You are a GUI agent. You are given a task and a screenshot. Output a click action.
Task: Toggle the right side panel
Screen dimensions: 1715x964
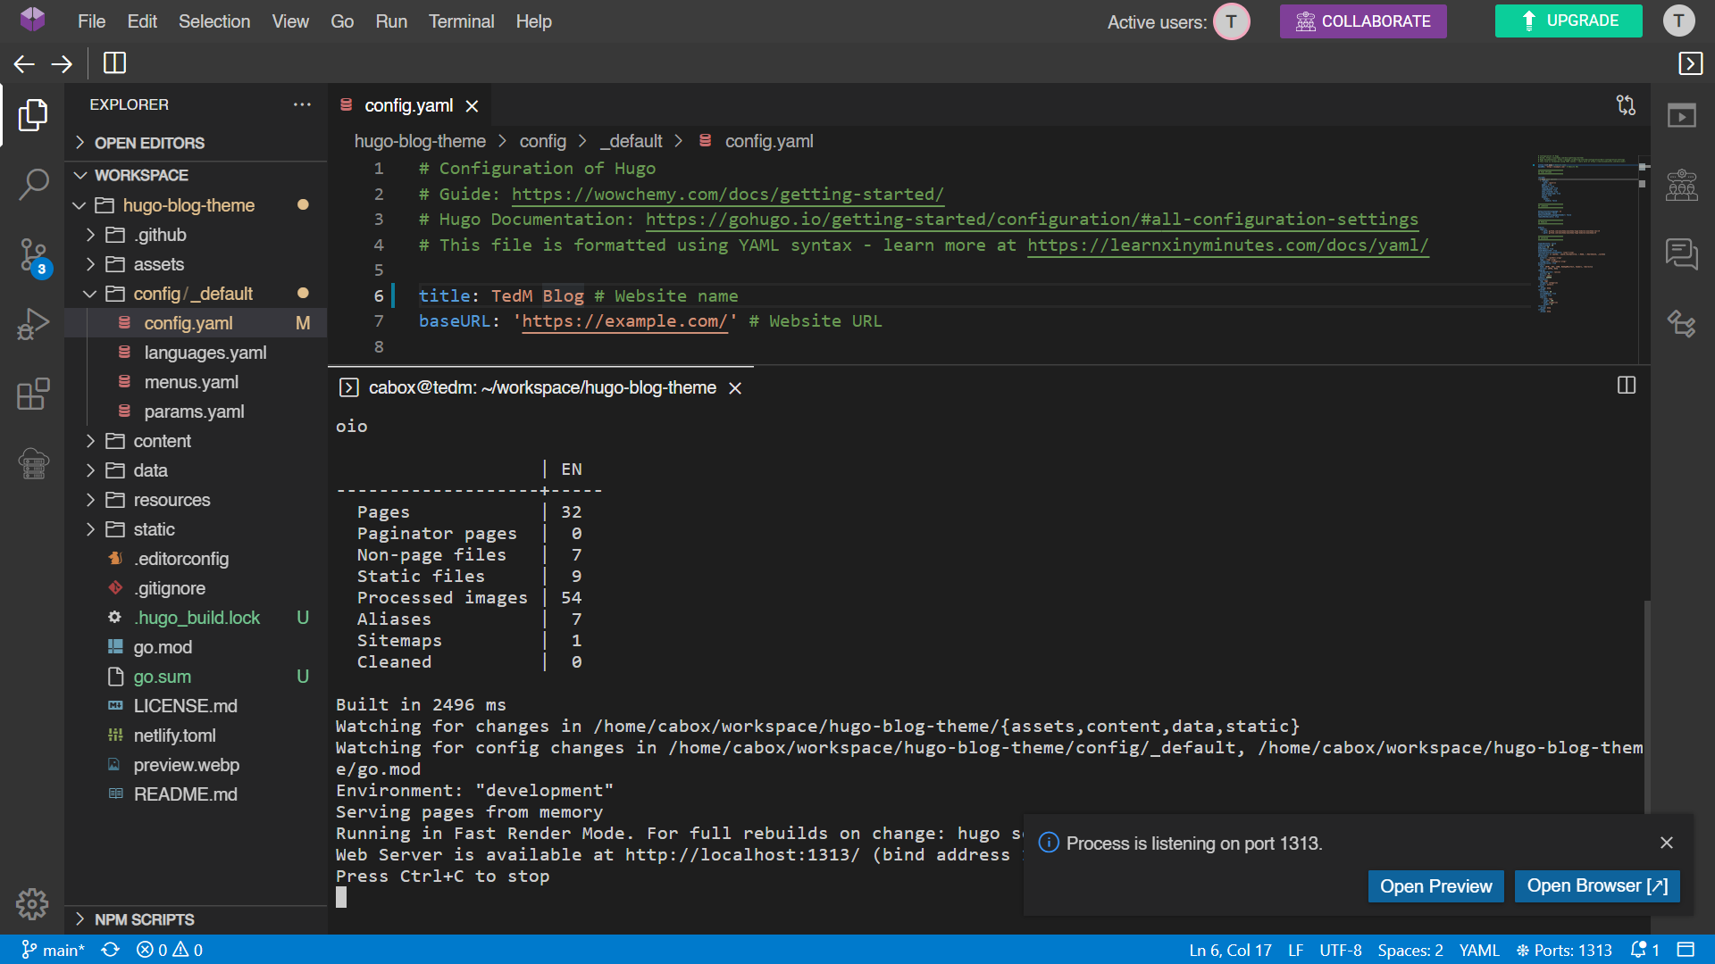pyautogui.click(x=1690, y=63)
